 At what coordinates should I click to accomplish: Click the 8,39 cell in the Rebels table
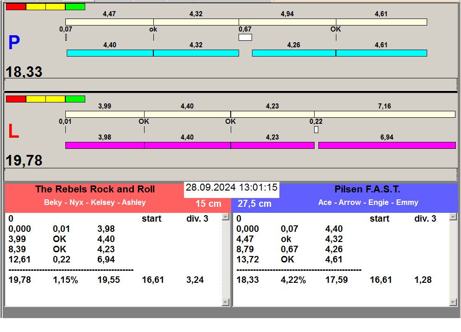(17, 249)
